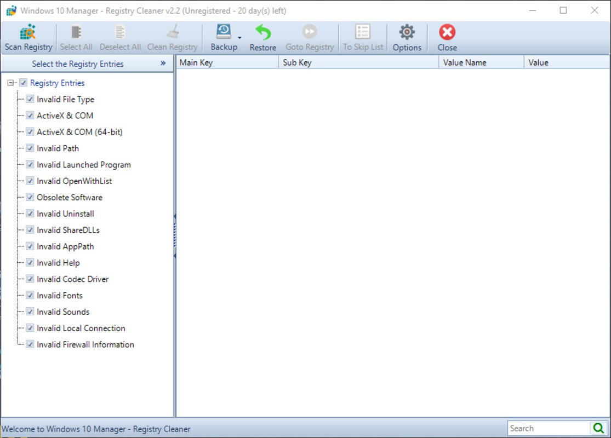Click the green search magnifier icon

[598, 428]
